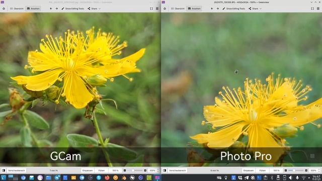The image size is (322, 181).
Task: Click zoom percentage spinbox in left window
Action: (x=153, y=170)
